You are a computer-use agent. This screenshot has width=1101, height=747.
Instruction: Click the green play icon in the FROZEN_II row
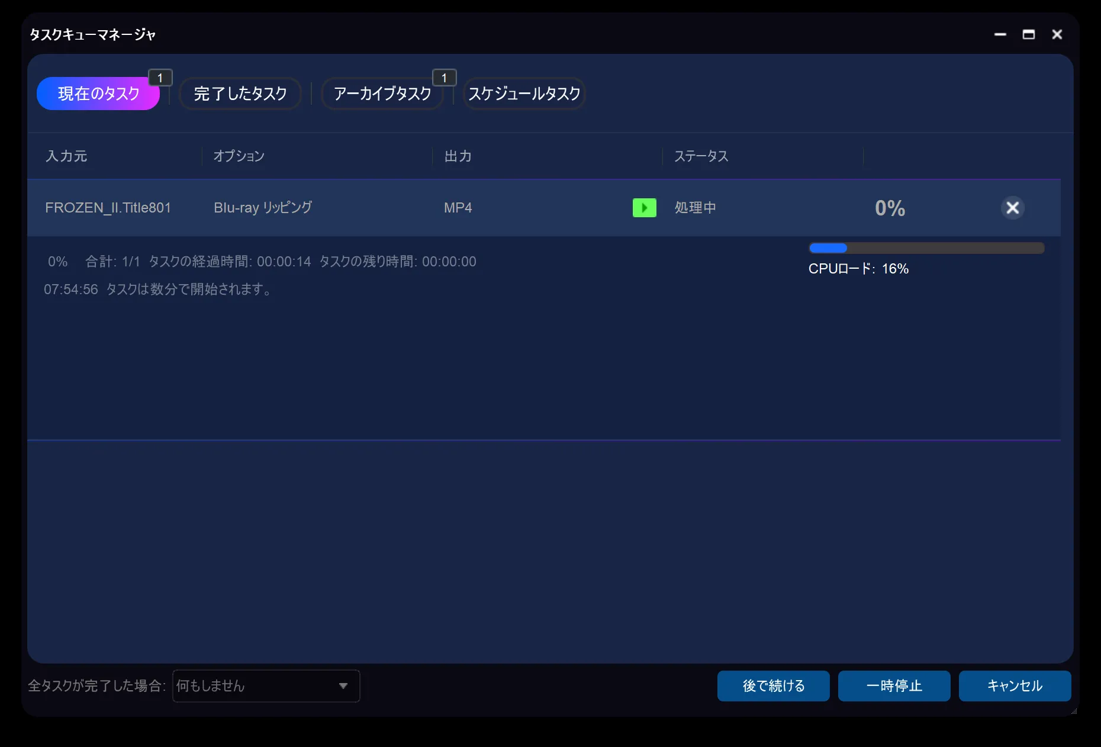pyautogui.click(x=644, y=208)
